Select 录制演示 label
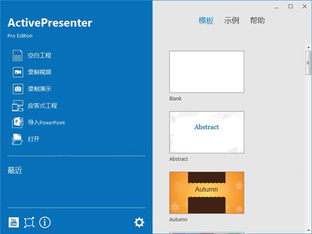This screenshot has height=234, width=312. (40, 89)
